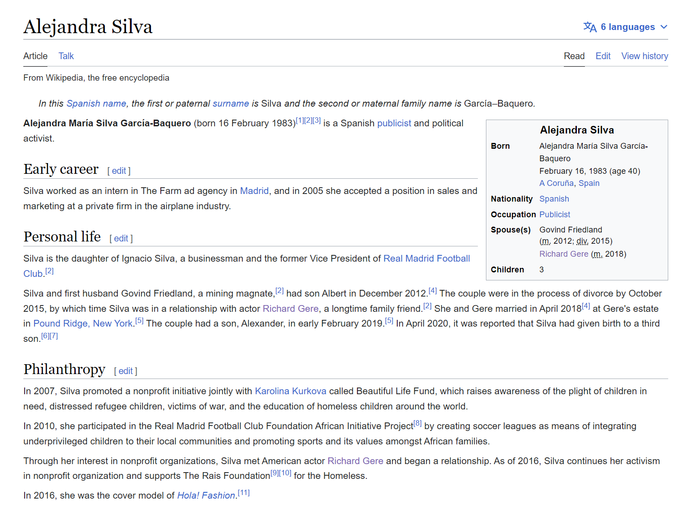This screenshot has width=683, height=508.
Task: Click 'From Wikipedia, the free encyclopedia' text
Action: [x=96, y=78]
